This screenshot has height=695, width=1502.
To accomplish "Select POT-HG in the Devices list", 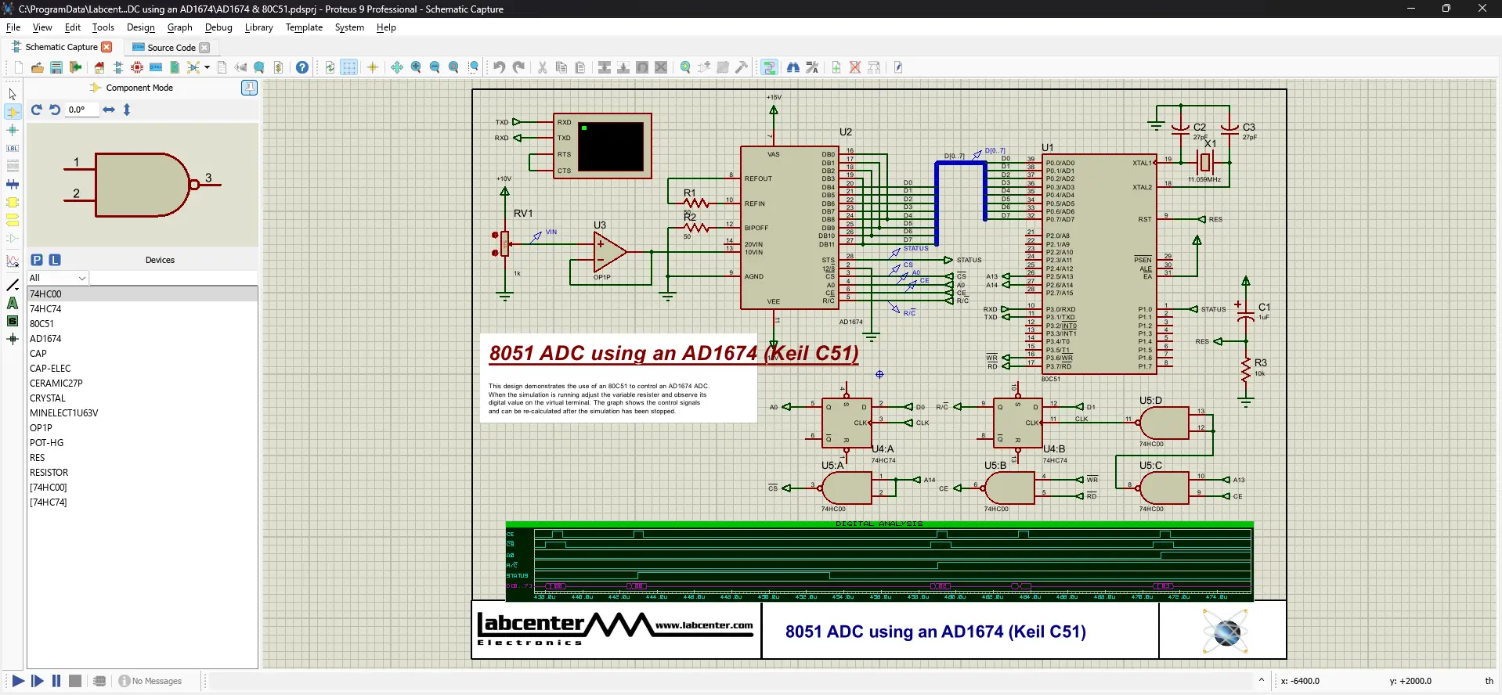I will click(x=143, y=443).
